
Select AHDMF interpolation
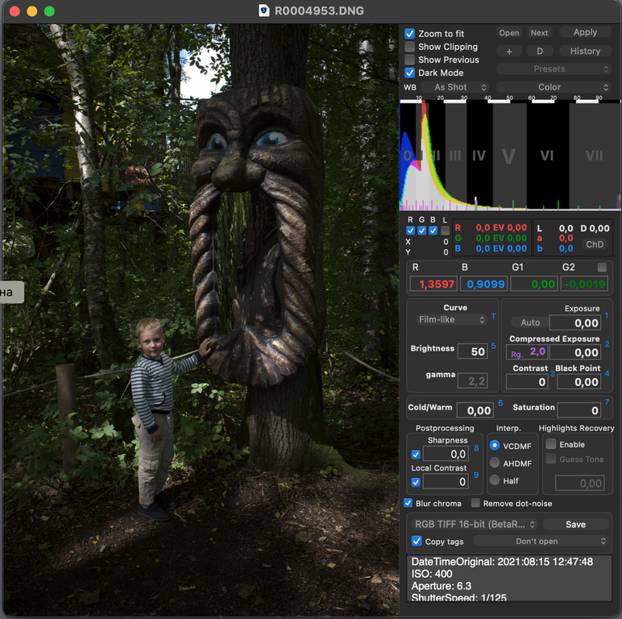(495, 463)
